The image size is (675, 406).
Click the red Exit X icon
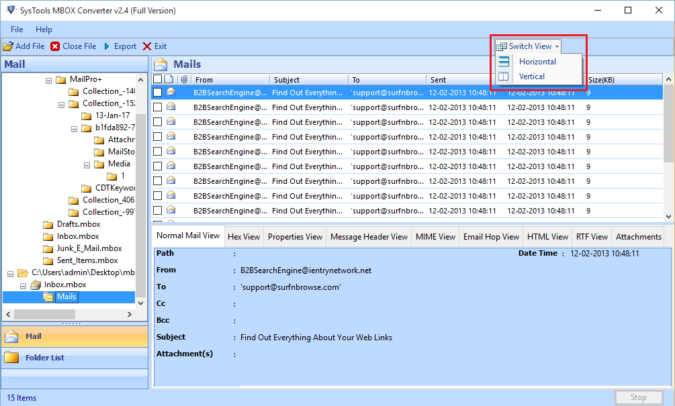point(147,46)
